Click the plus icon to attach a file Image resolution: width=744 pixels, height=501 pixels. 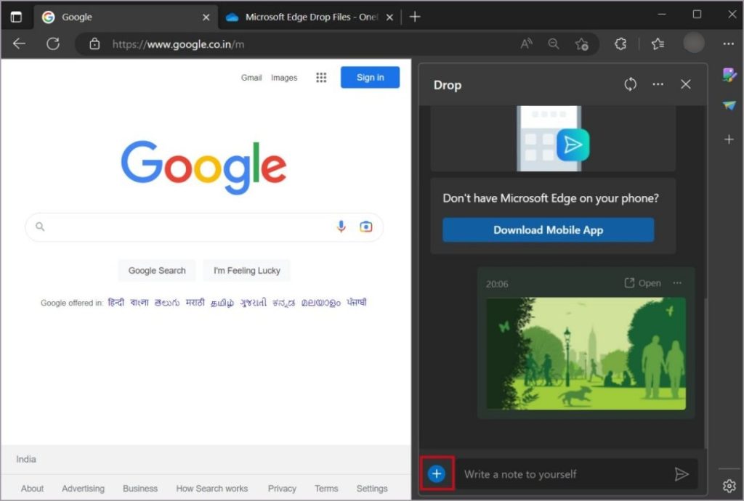pyautogui.click(x=437, y=473)
